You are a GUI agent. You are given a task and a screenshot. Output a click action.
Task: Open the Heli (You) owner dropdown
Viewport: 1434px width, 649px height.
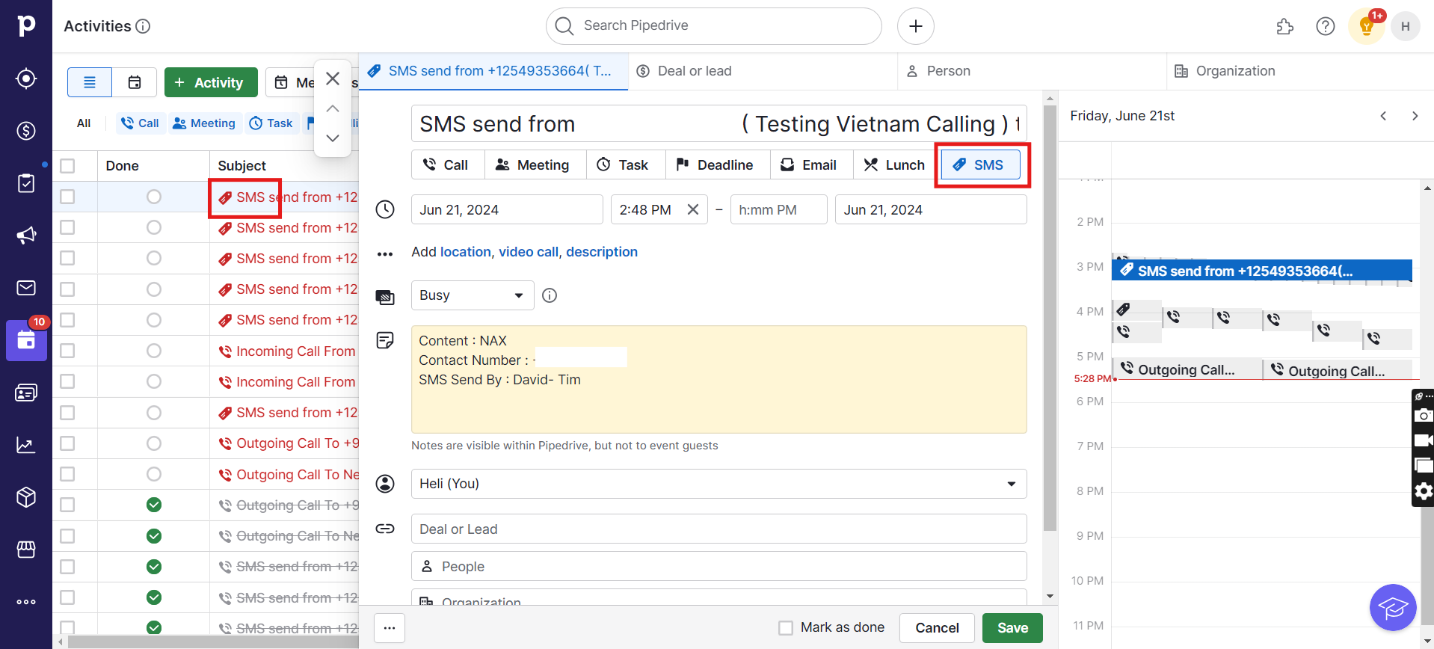[x=718, y=484]
